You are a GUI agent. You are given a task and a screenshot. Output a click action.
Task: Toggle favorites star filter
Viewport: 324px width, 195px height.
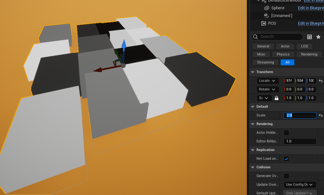318,37
